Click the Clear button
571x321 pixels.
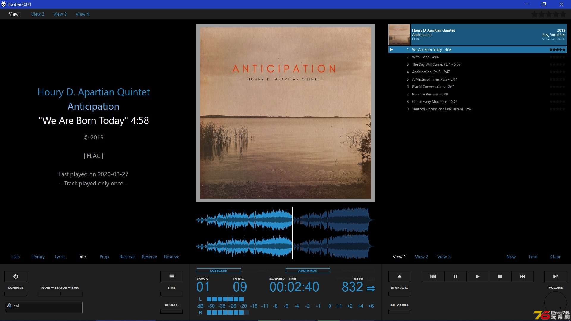pos(556,257)
